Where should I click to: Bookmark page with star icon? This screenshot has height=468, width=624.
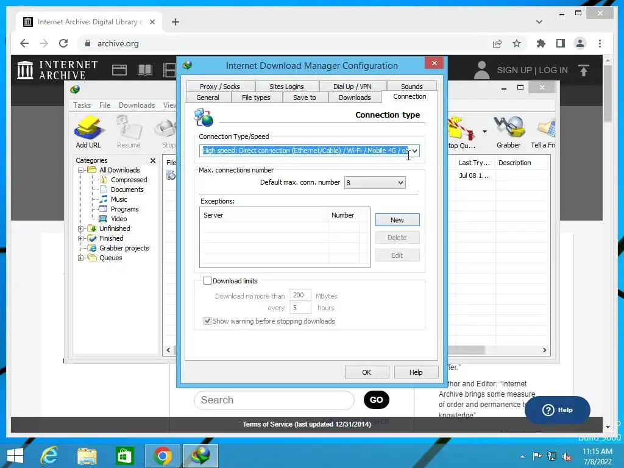[517, 43]
